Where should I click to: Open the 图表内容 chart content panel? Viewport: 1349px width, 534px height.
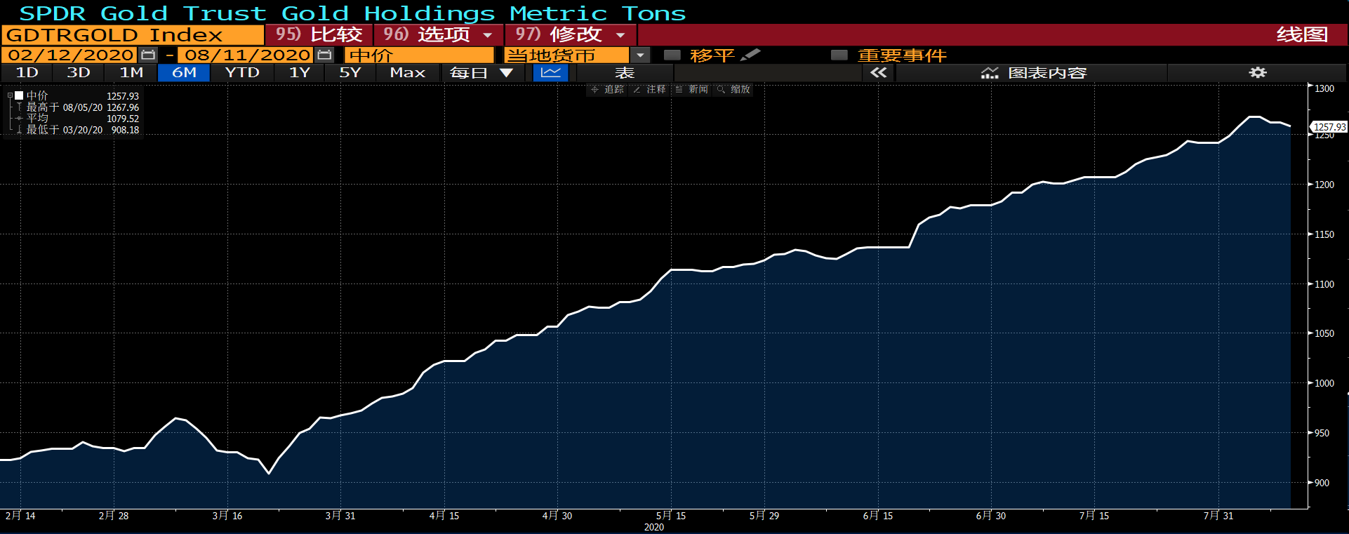[1033, 72]
